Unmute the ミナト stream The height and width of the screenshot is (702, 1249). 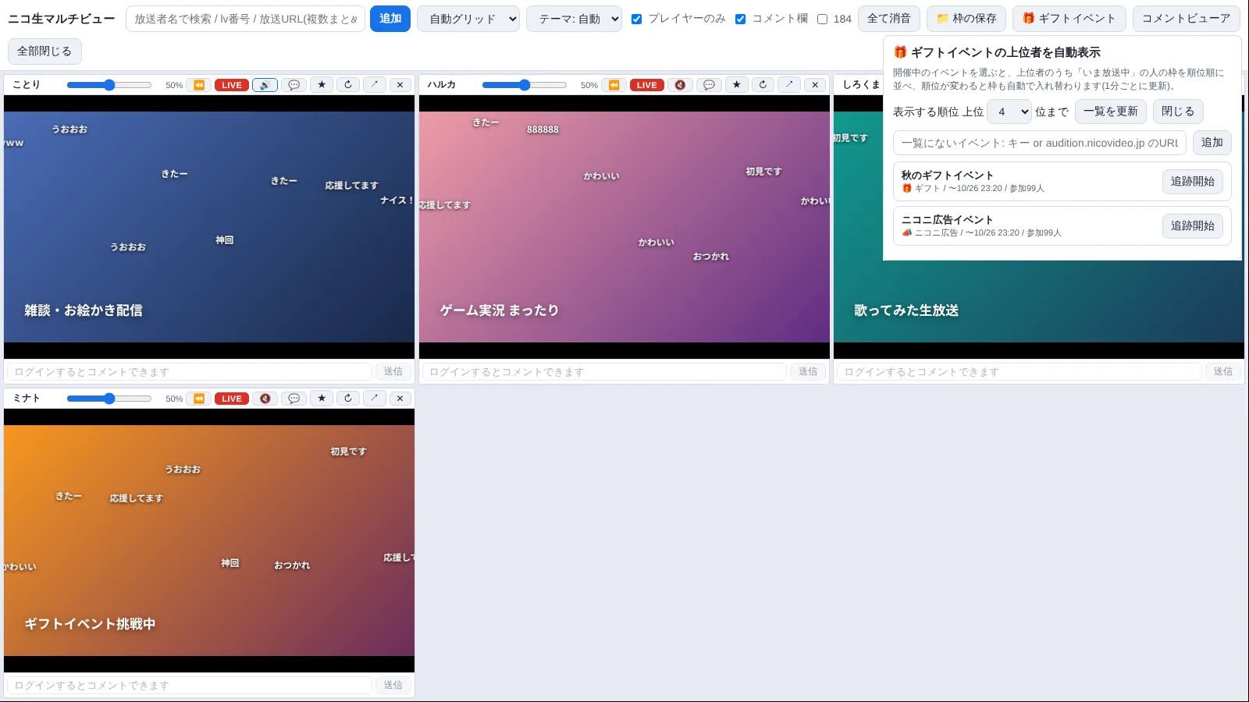point(265,399)
